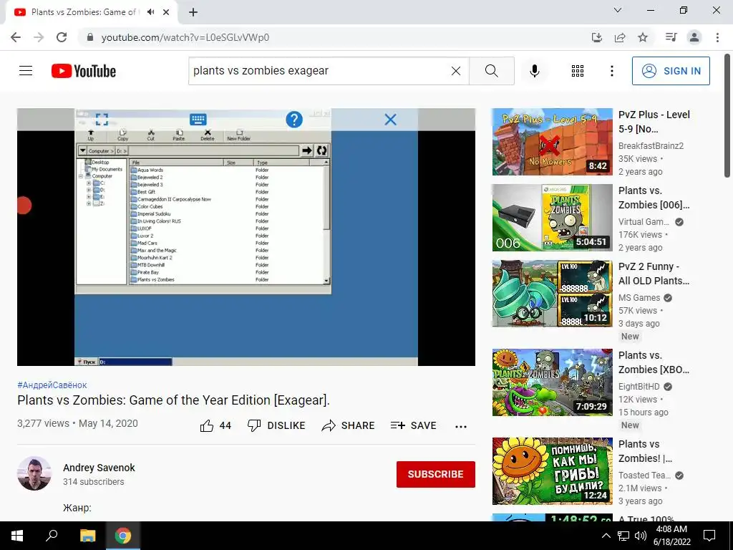This screenshot has height=550, width=733.
Task: Focus the address bar URL
Action: click(x=185, y=37)
